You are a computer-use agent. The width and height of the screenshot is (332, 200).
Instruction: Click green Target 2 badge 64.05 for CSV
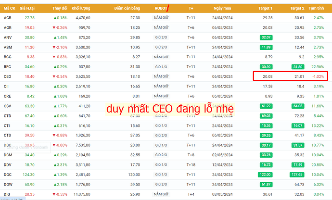pos(298,106)
